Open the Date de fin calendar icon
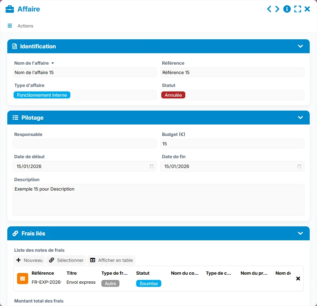The image size is (317, 306). pyautogui.click(x=300, y=166)
